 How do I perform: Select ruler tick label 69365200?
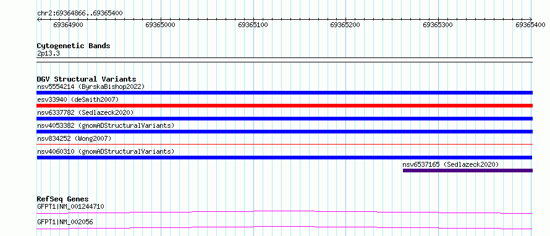(x=345, y=25)
